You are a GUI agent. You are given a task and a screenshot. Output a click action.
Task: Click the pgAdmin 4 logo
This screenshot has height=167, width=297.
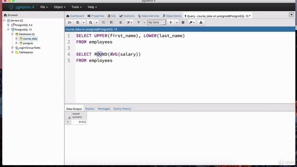(21, 7)
